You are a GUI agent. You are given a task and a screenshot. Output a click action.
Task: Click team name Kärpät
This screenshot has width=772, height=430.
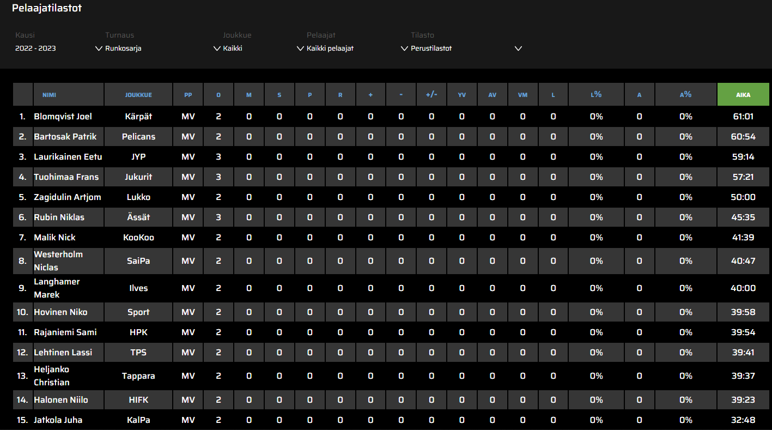pos(138,117)
